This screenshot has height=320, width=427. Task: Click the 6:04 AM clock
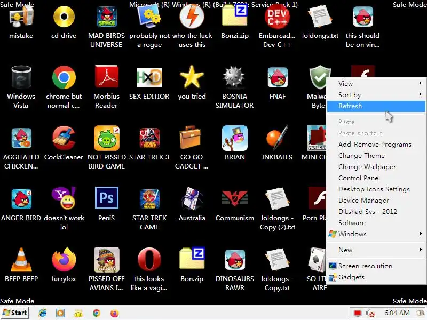[397, 313]
